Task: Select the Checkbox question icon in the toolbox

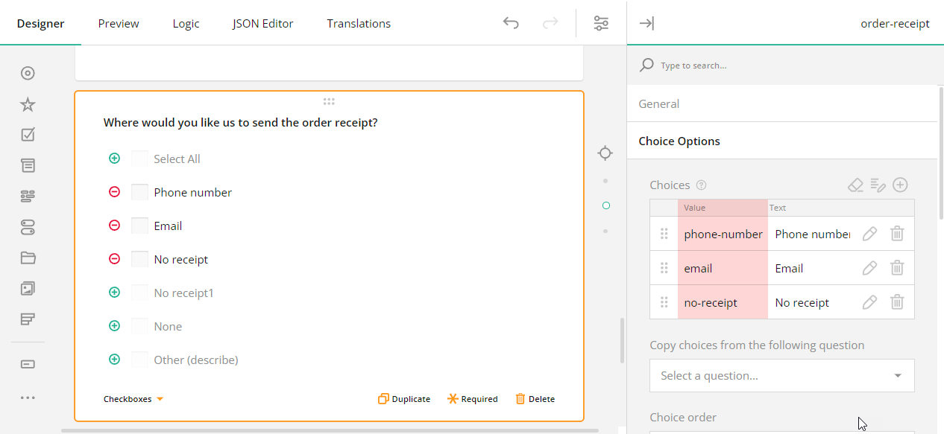Action: (28, 135)
